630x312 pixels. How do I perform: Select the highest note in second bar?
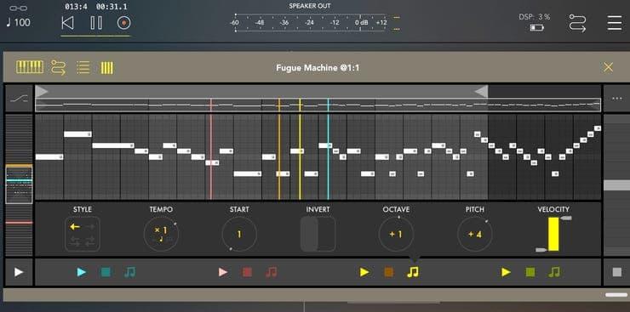point(77,134)
